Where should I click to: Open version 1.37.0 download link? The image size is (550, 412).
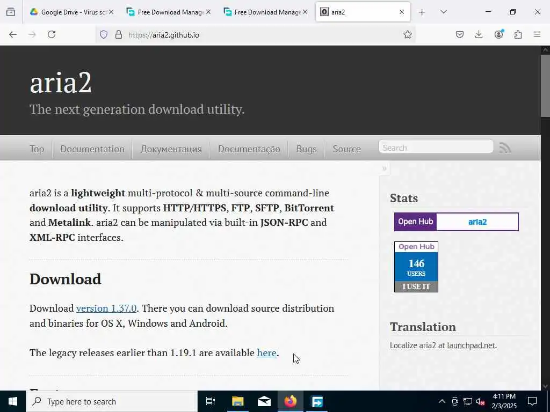point(106,308)
